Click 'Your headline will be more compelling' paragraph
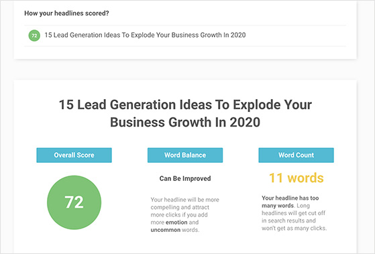The image size is (375, 254). pyautogui.click(x=185, y=214)
